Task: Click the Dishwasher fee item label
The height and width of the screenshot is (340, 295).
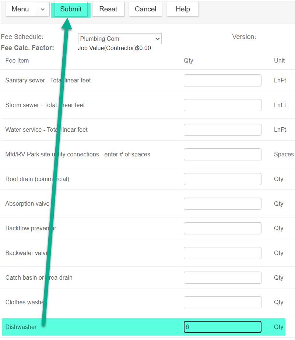Action: pos(21,327)
